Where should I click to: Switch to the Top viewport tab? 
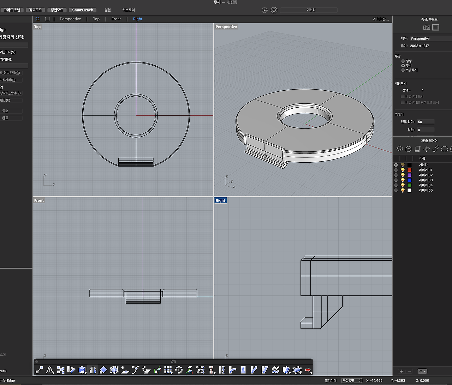(x=96, y=19)
